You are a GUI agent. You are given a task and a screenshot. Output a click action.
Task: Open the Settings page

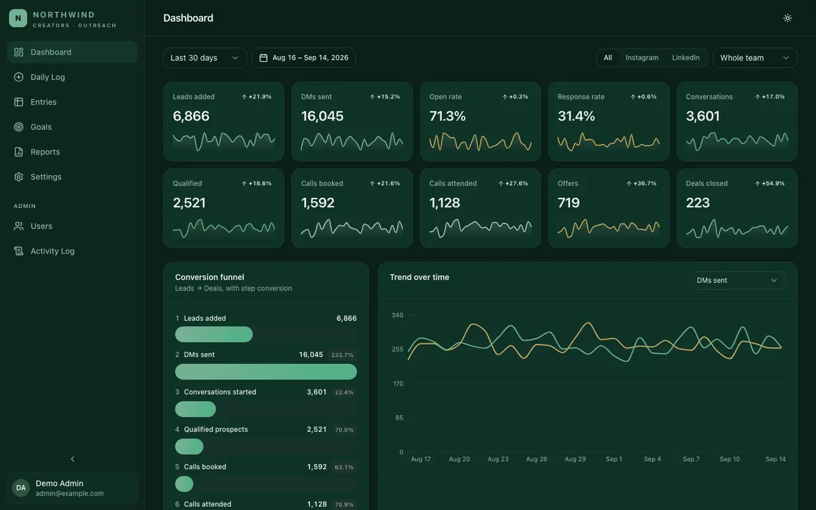tap(72, 177)
